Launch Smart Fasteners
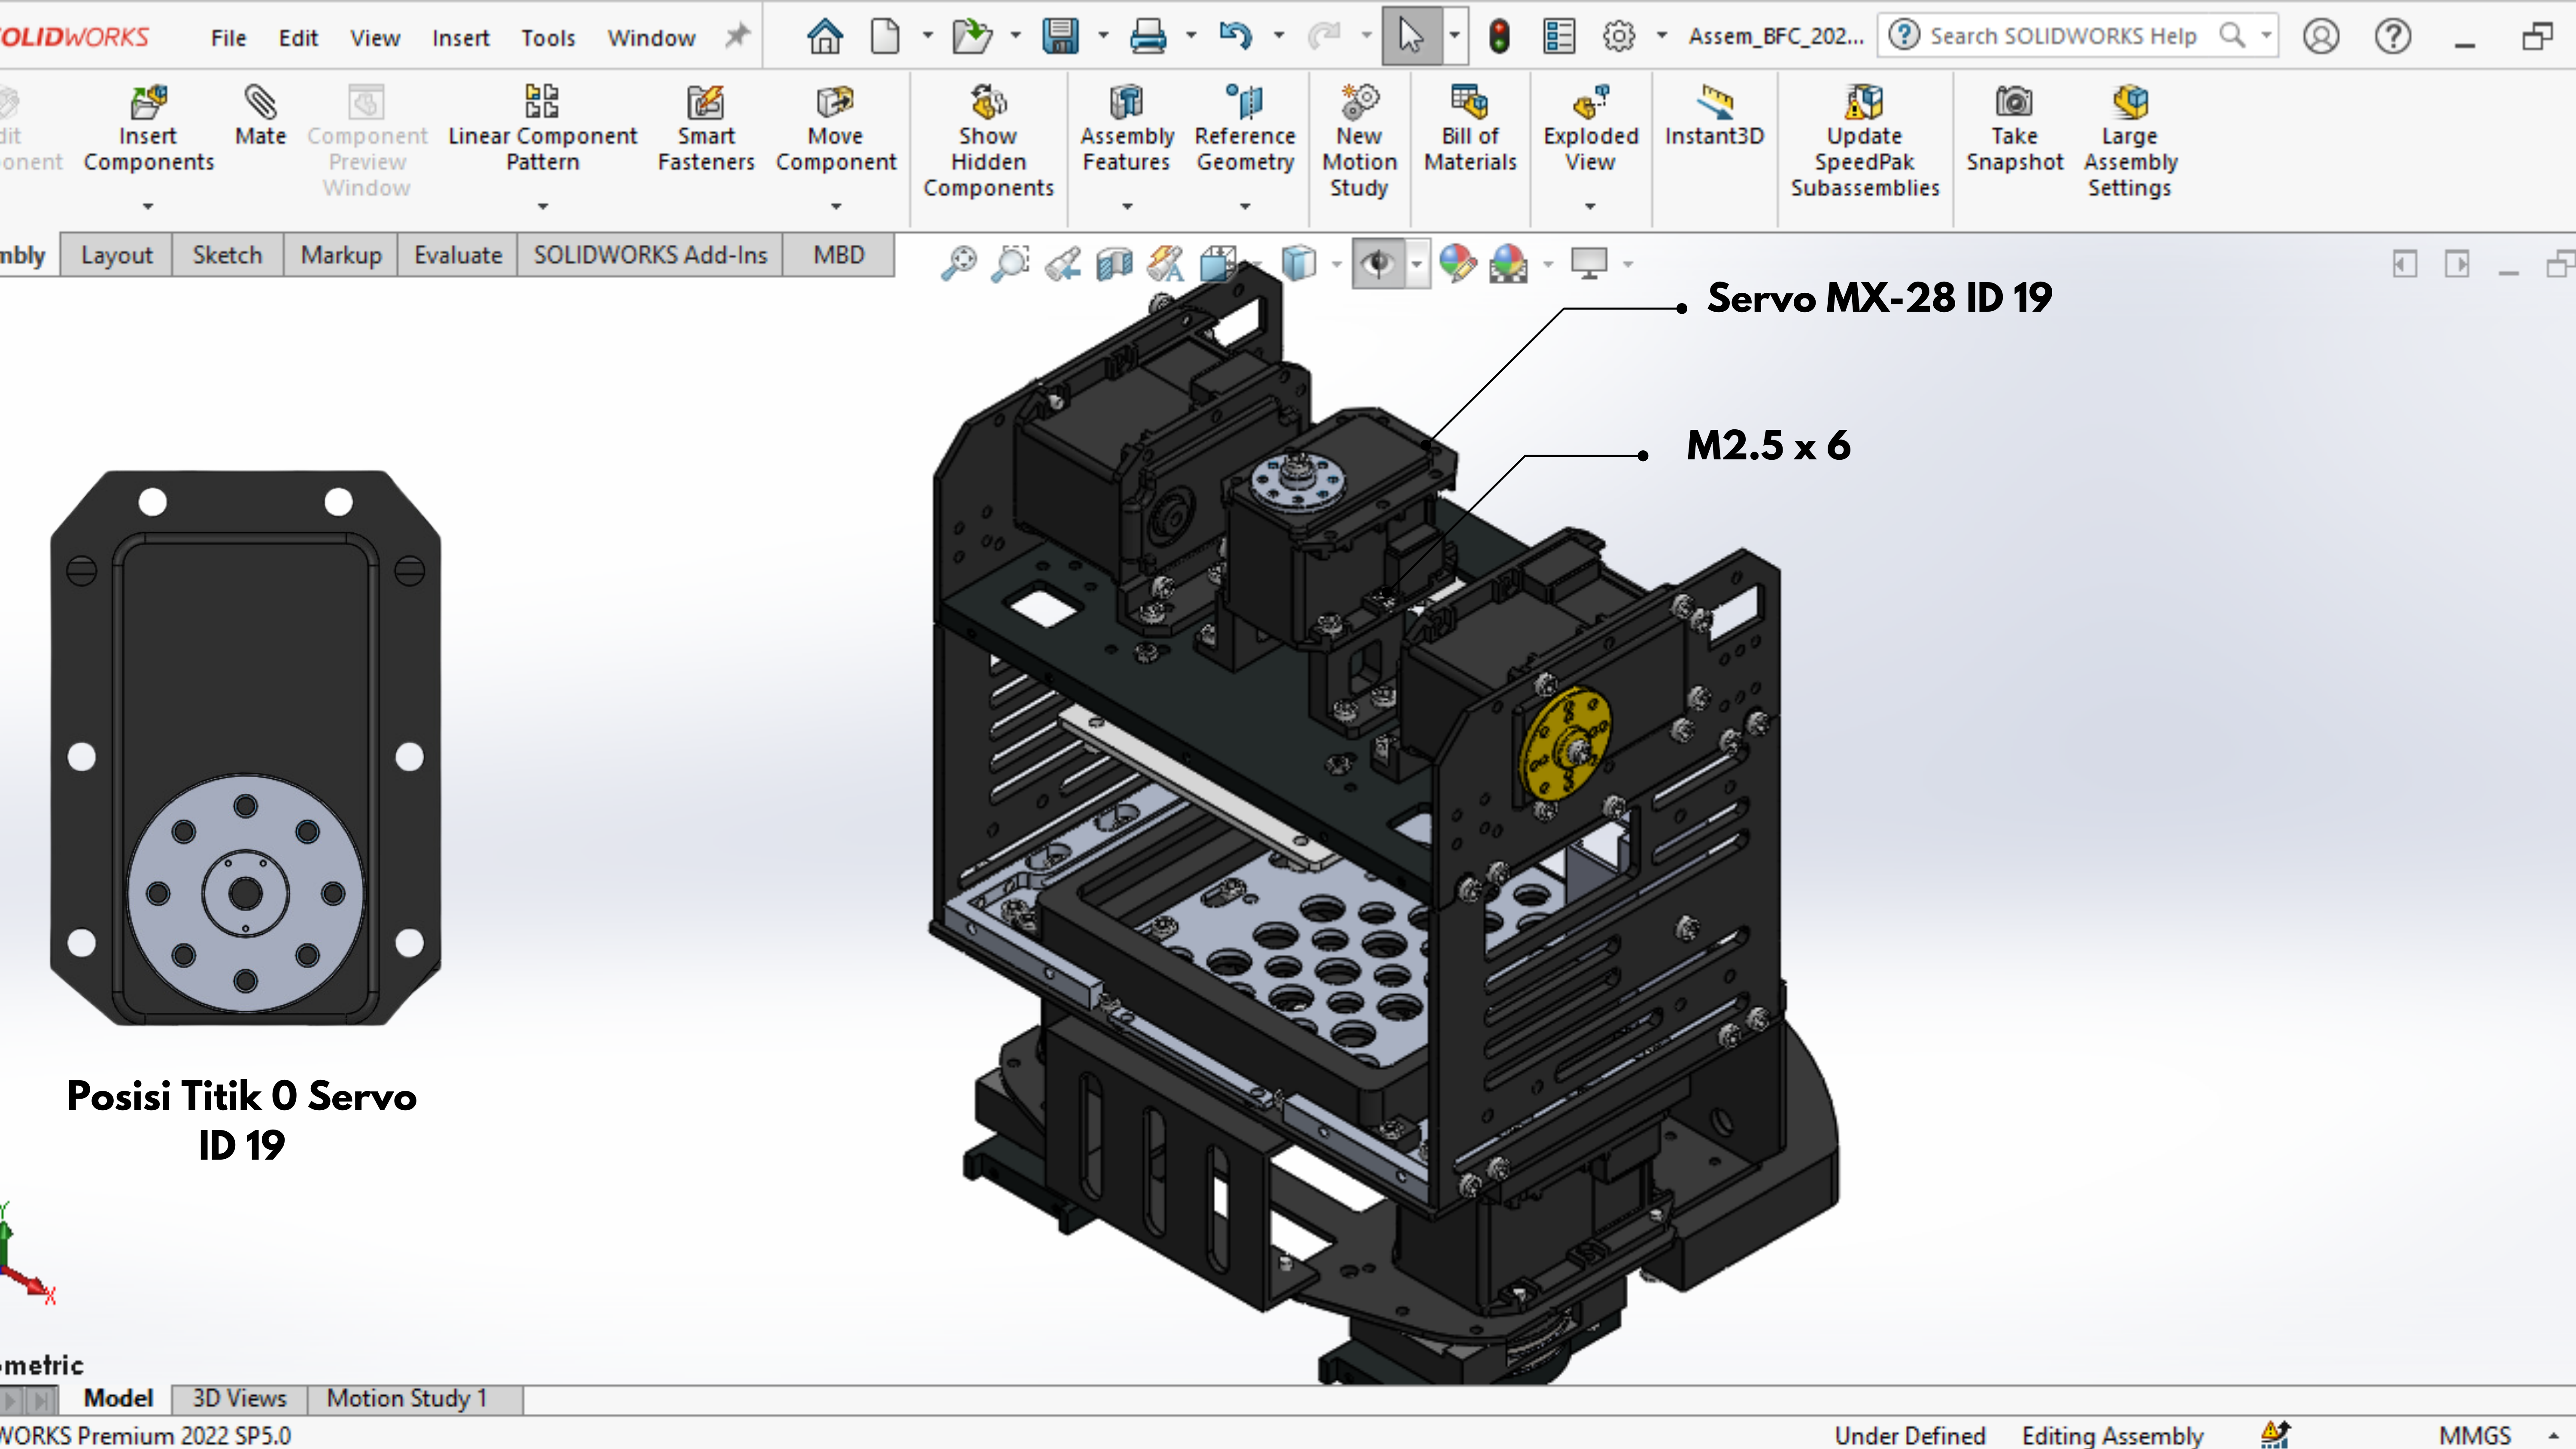 click(x=706, y=129)
